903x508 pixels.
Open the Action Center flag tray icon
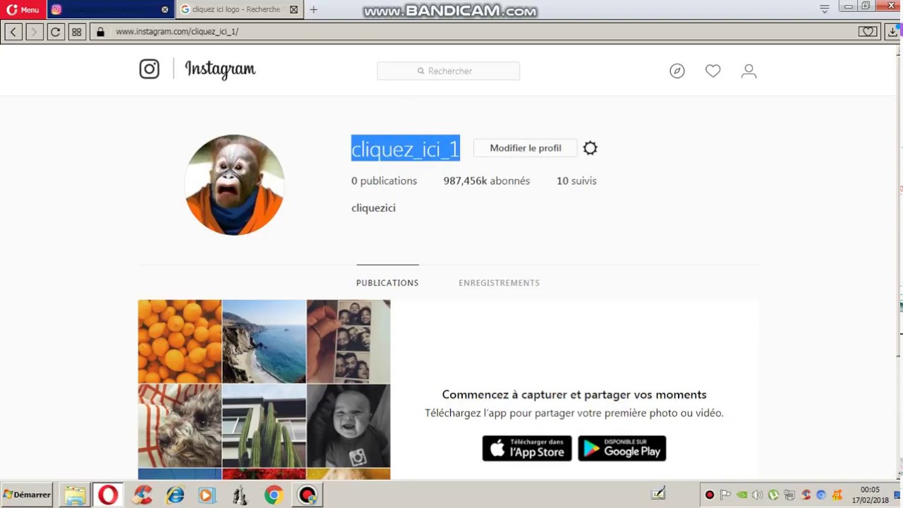point(725,495)
